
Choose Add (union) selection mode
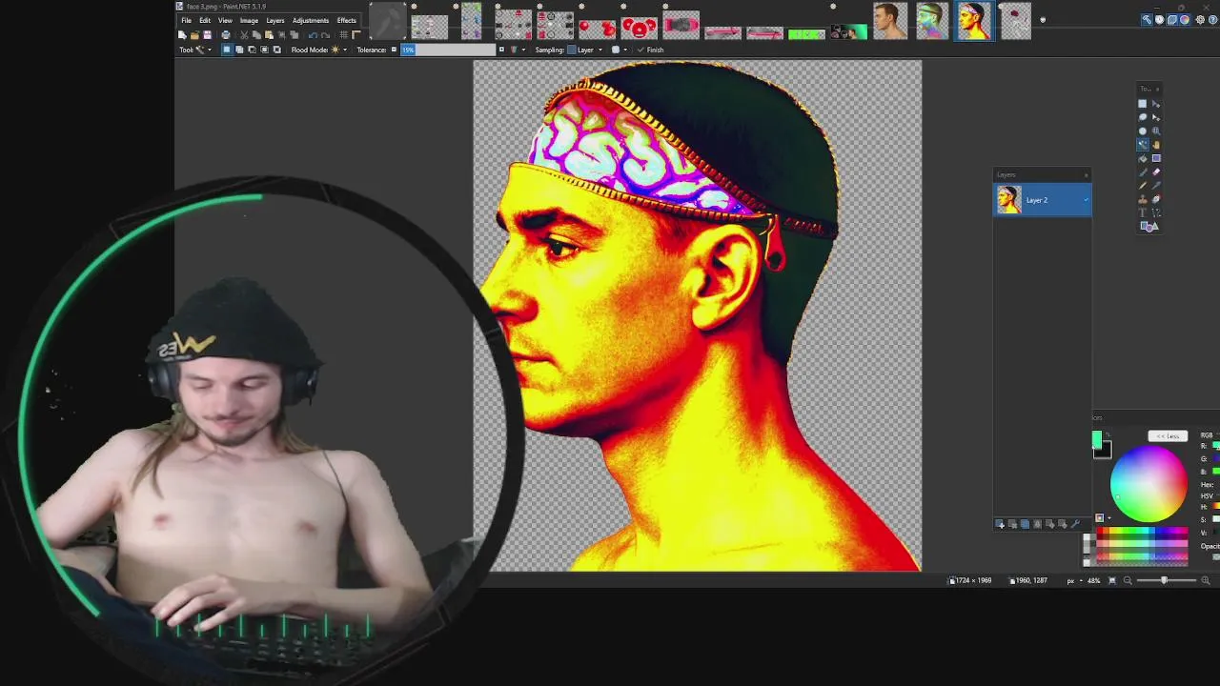239,50
